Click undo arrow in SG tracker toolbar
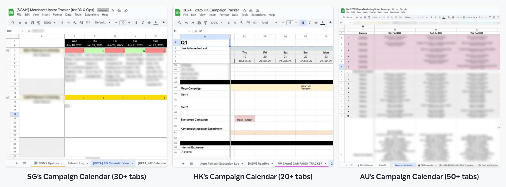 coord(20,23)
